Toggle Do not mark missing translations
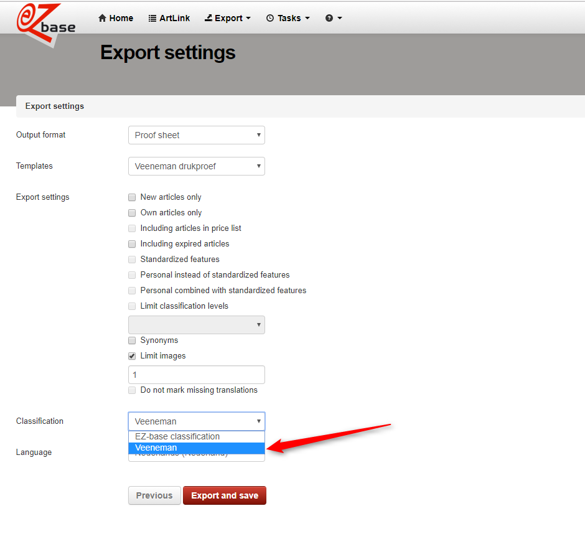This screenshot has height=539, width=585. pos(132,390)
